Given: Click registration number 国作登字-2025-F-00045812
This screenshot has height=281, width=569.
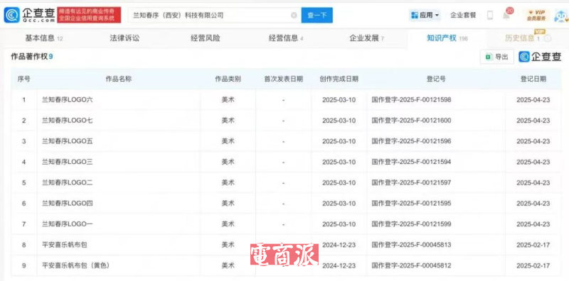Looking at the screenshot, I should tap(411, 266).
